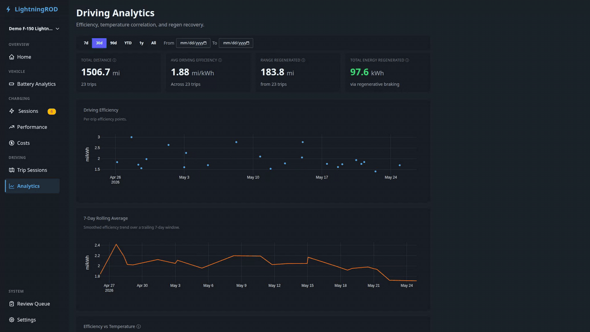Open the To date calendar picker
The height and width of the screenshot is (332, 590).
tap(248, 43)
